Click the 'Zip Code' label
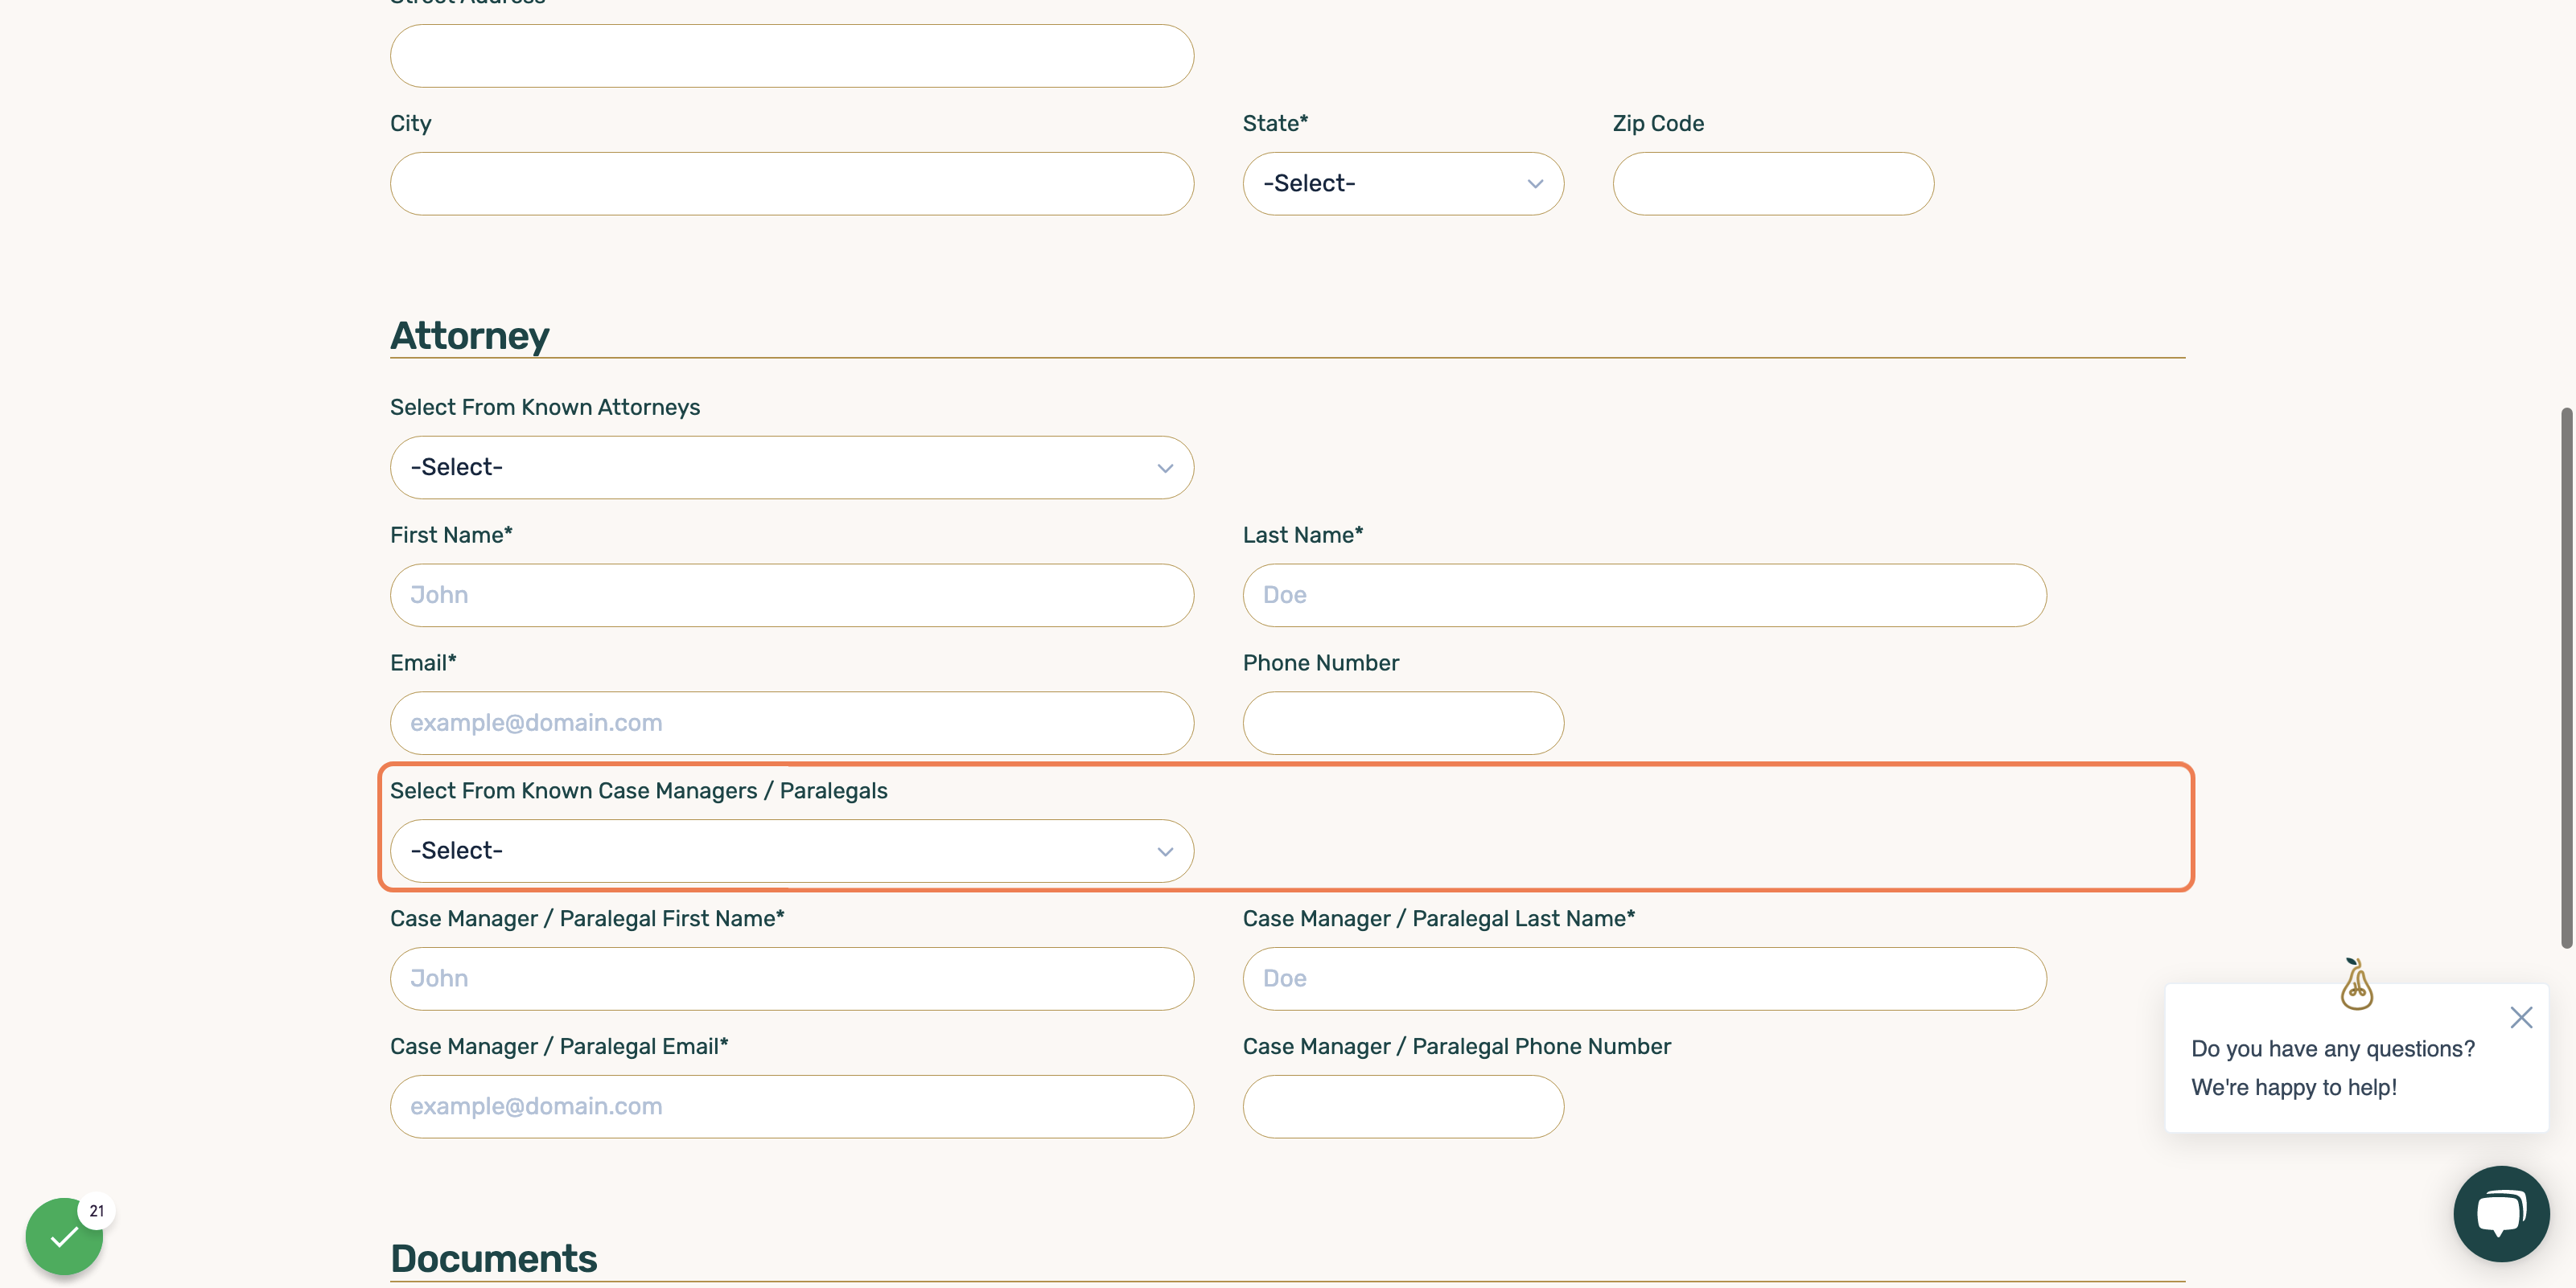 pos(1658,124)
